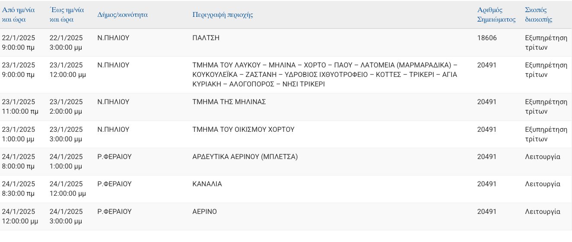Click 'Λειτουργία' purpose in the ΑΕΡΙΝΟ row
This screenshot has height=242, width=572.
(542, 212)
